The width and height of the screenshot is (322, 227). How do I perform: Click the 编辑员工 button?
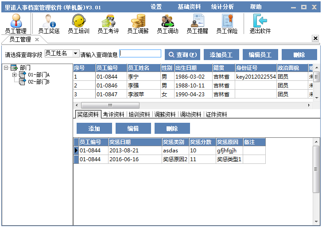[260, 54]
